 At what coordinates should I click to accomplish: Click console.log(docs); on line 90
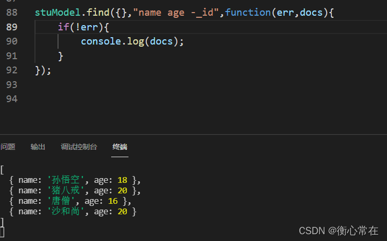tap(132, 41)
